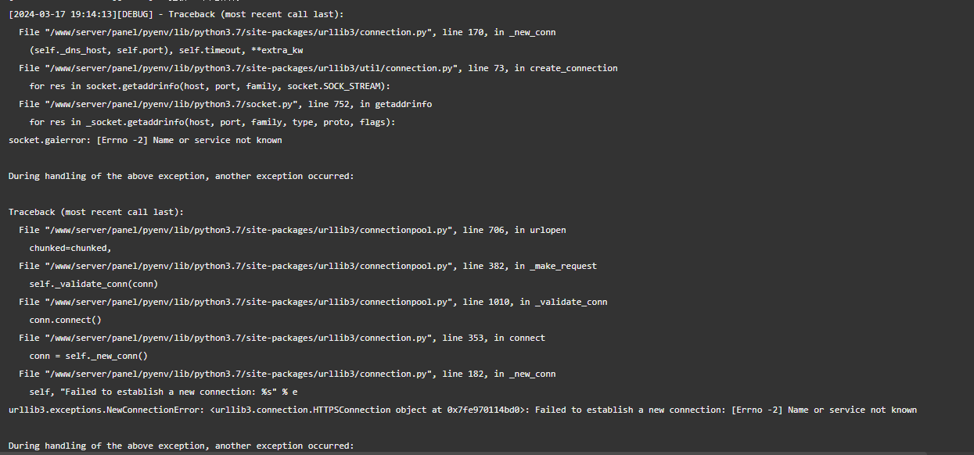
Task: Click the conn.connect() code line
Action: 66,320
